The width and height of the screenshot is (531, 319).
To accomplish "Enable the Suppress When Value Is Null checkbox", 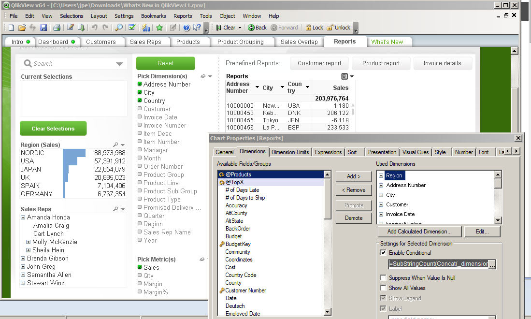I will 383,278.
